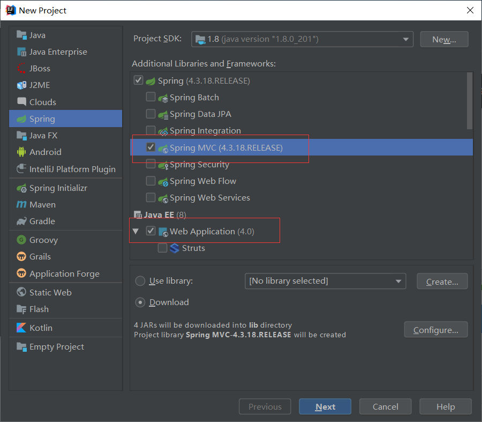Choose Static Web project type
Image resolution: width=482 pixels, height=422 pixels.
coord(65,292)
